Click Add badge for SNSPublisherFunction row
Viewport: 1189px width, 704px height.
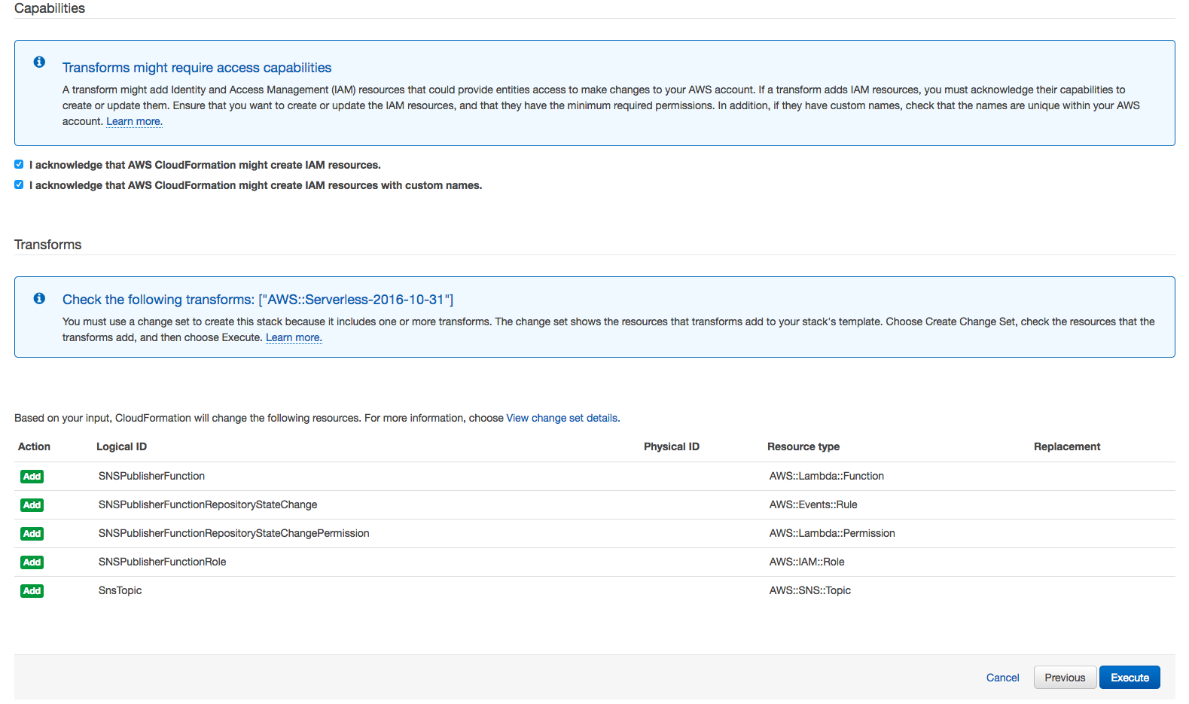[x=32, y=477]
